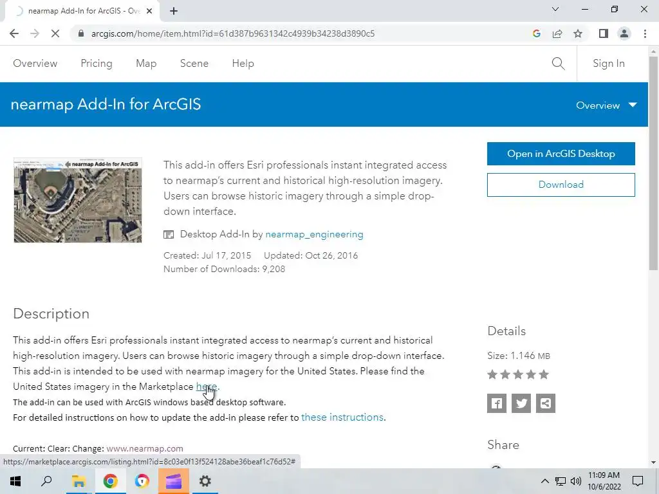Share this page via address bar icon
The image size is (659, 494).
(557, 33)
